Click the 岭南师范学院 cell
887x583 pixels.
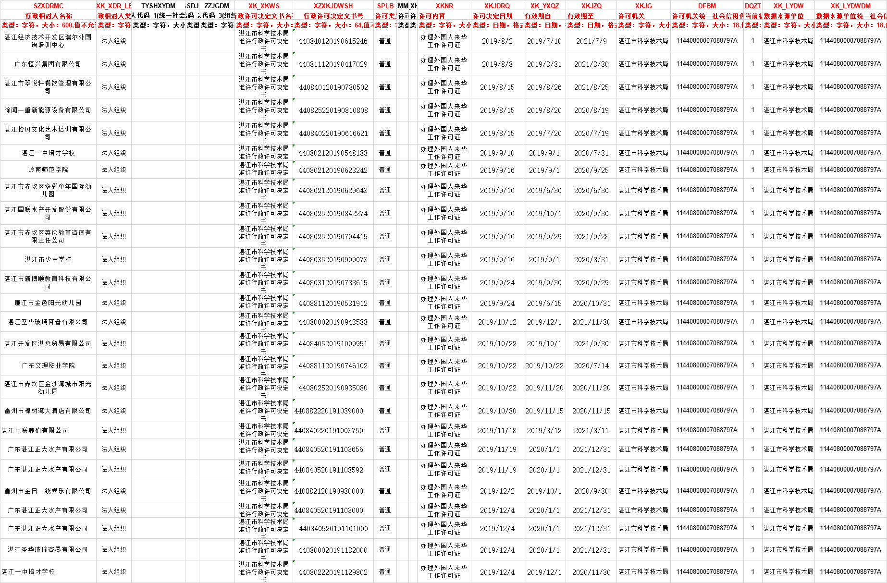48,170
